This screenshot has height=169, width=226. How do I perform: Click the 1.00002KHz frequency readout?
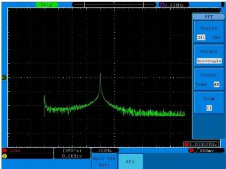point(201,144)
